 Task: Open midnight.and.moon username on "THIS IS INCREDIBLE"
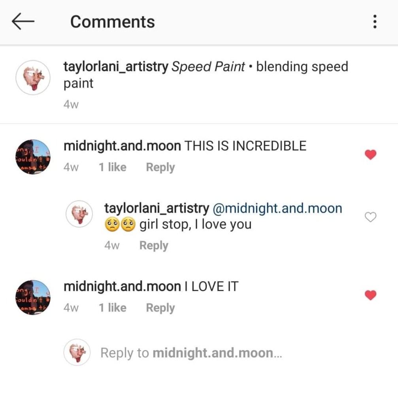point(122,146)
